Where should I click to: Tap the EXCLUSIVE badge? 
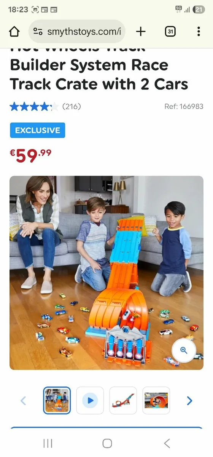click(x=37, y=130)
